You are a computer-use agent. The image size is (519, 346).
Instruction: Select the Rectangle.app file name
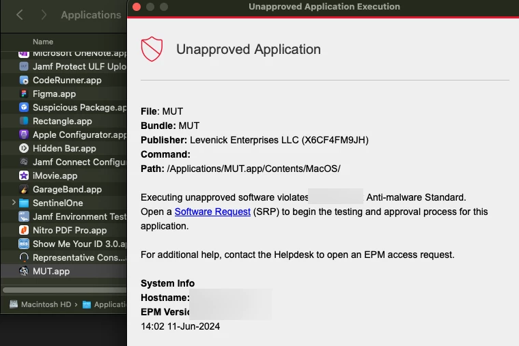point(62,121)
